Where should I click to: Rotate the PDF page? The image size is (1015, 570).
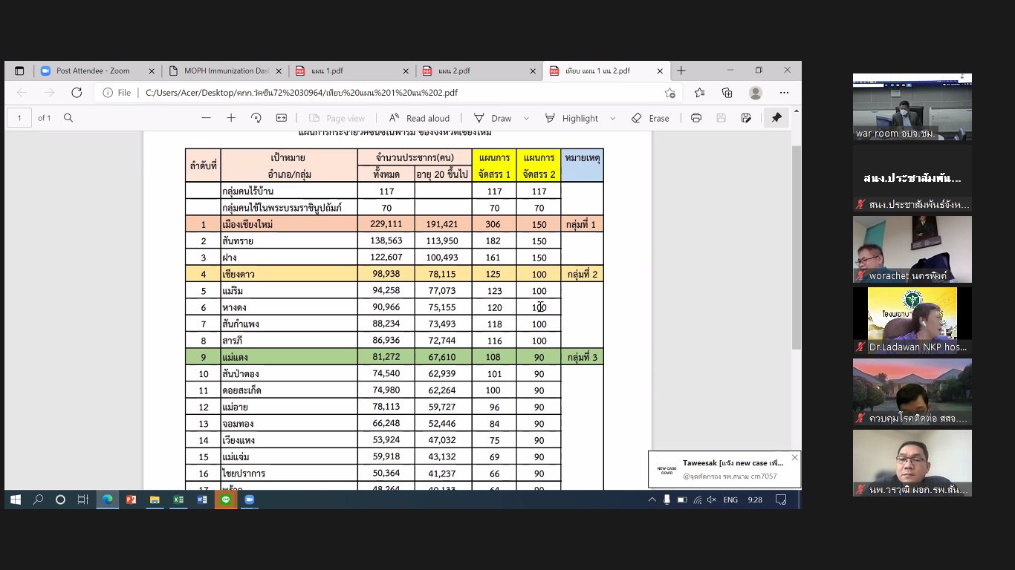pos(256,118)
